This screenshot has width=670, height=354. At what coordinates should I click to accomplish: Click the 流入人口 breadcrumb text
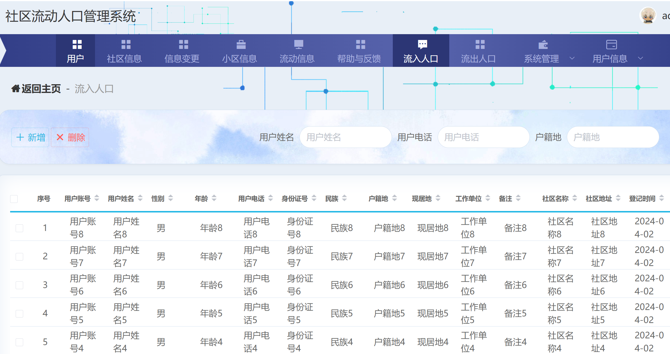[x=94, y=89]
